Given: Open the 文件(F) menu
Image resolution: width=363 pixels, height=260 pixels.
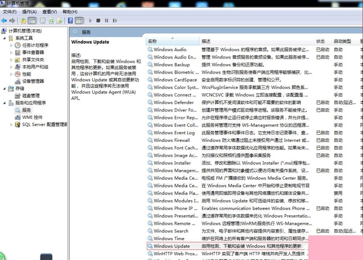Looking at the screenshot, I should pos(10,12).
